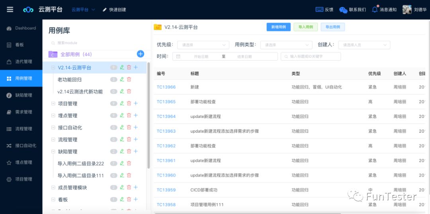The width and height of the screenshot is (430, 214).
Task: Open the hamburger menu icon
Action: tap(10, 10)
